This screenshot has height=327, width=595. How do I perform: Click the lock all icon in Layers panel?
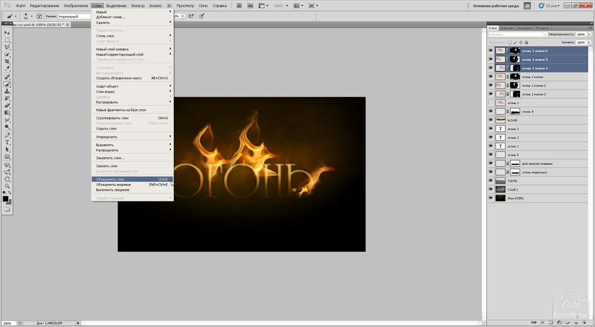[x=526, y=42]
